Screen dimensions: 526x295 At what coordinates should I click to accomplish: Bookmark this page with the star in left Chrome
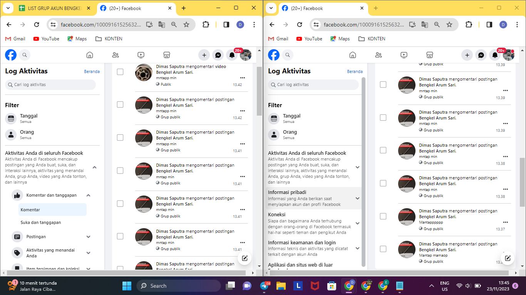tap(186, 25)
